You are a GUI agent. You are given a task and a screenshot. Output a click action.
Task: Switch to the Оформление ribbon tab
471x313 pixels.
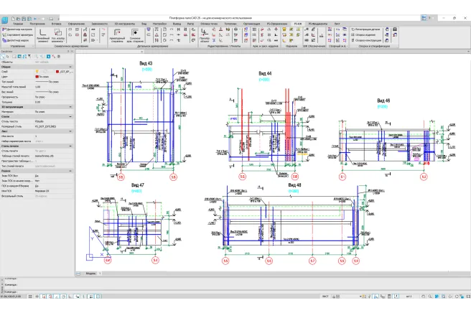click(x=77, y=23)
